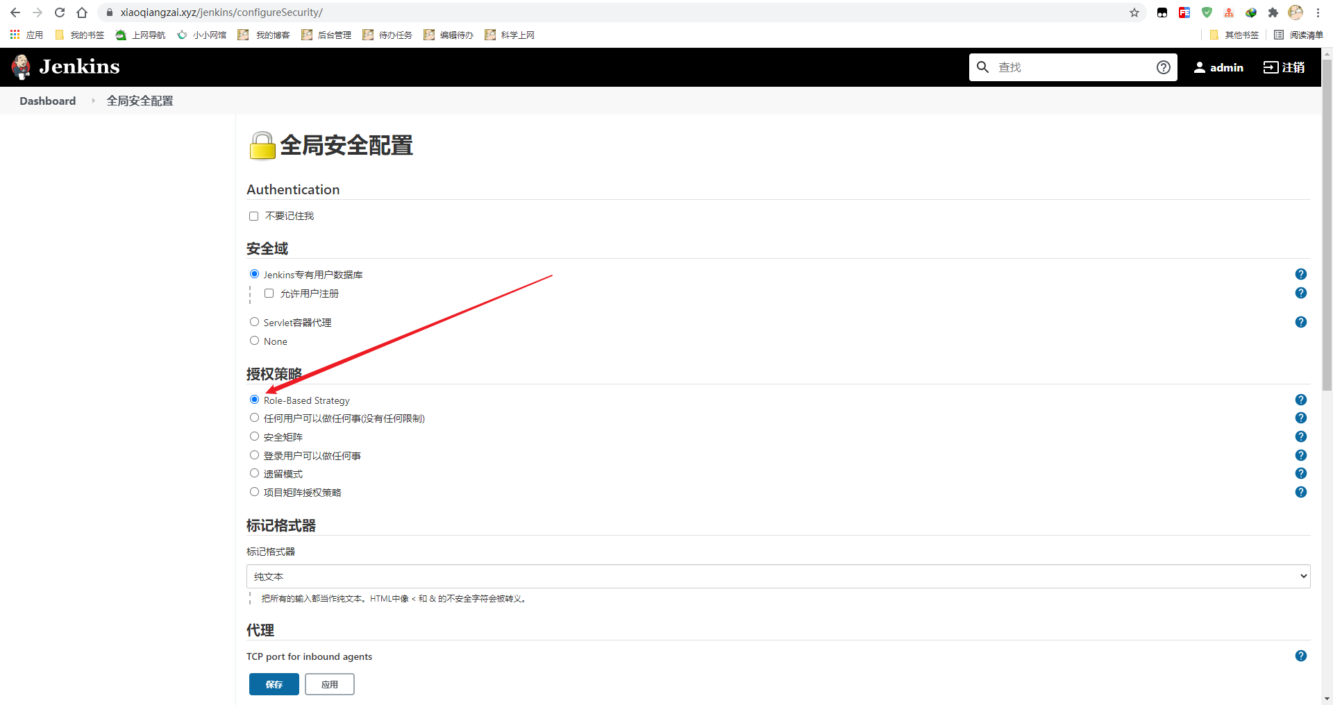The height and width of the screenshot is (705, 1333).
Task: Open the 标记格式器 dropdown
Action: [x=778, y=576]
